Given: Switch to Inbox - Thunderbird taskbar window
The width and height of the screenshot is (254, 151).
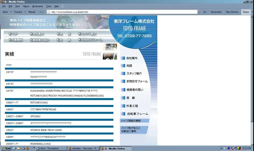Looking at the screenshot, I should tap(51, 148).
